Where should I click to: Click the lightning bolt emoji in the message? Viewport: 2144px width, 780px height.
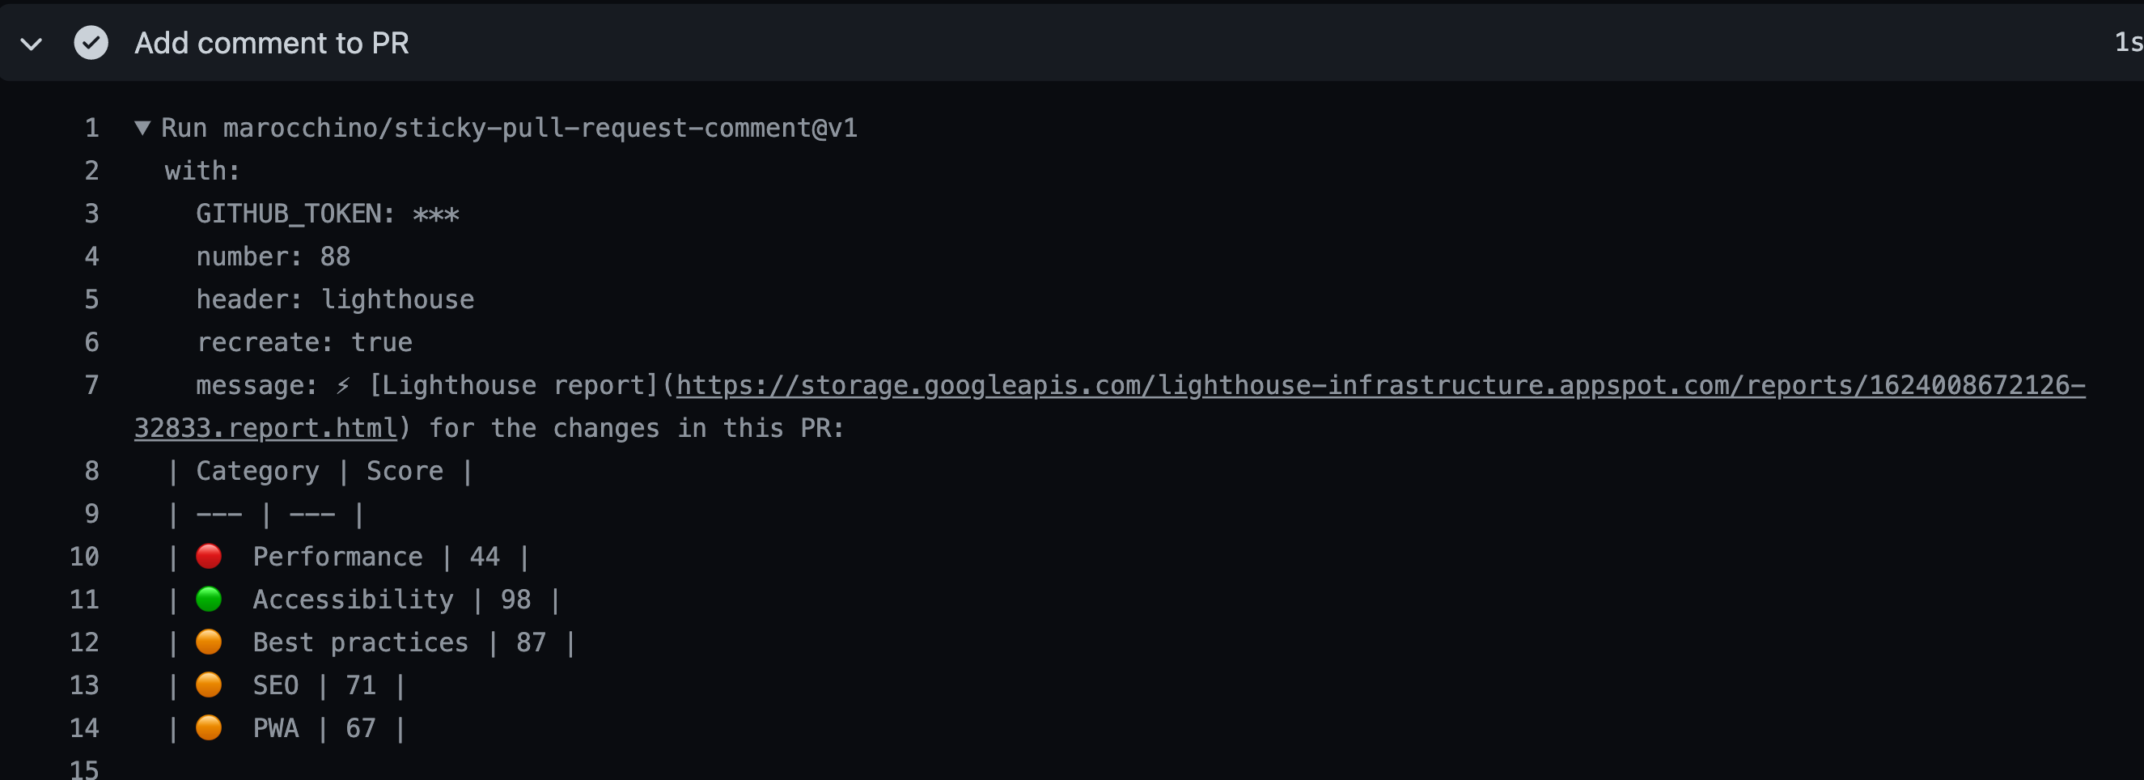tap(341, 384)
